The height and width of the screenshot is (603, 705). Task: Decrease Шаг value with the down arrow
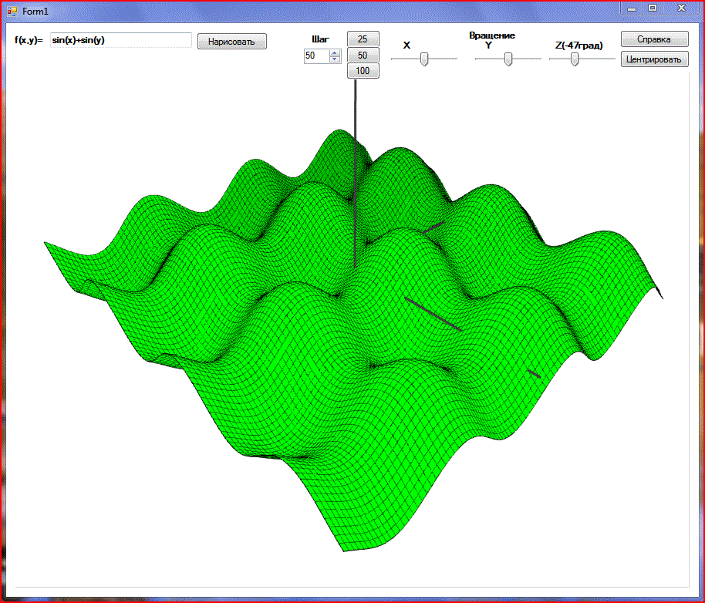(x=335, y=59)
